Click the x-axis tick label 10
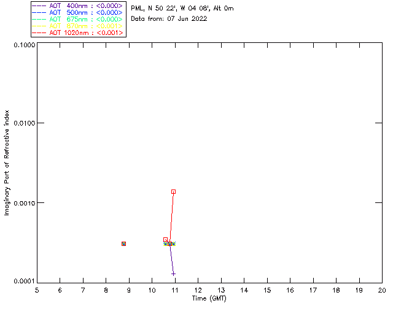This screenshot has width=393, height=314. [x=152, y=290]
